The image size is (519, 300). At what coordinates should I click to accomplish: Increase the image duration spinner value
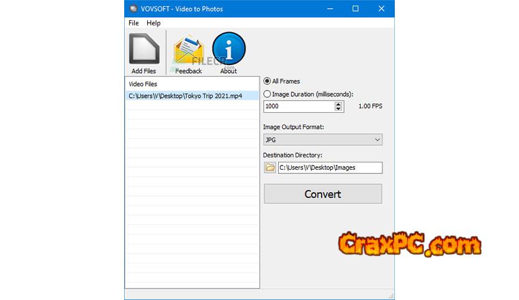(338, 104)
